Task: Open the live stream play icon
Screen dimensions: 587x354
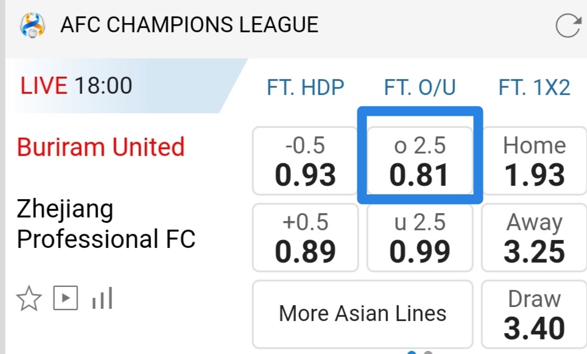Action: pyautogui.click(x=65, y=299)
